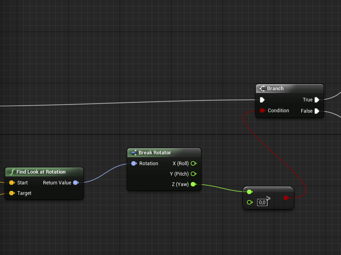The height and width of the screenshot is (255, 341).
Task: Select the Branch node by its title
Action: [x=275, y=89]
